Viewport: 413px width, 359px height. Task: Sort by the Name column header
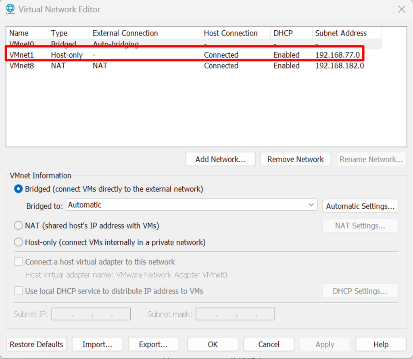27,33
